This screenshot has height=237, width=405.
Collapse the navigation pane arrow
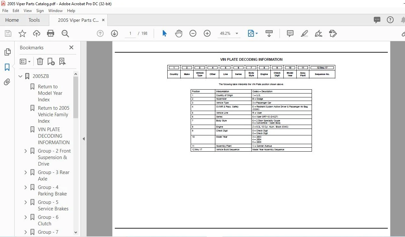(x=83, y=139)
